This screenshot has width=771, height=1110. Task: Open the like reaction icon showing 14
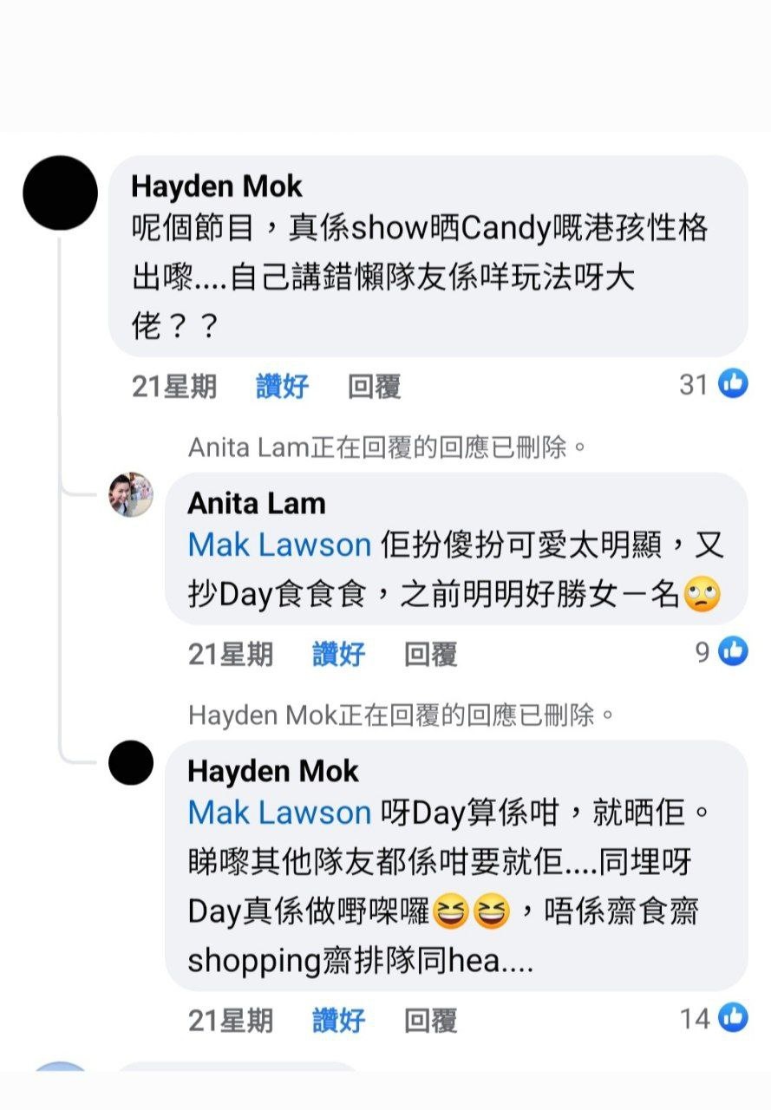[x=733, y=1018]
